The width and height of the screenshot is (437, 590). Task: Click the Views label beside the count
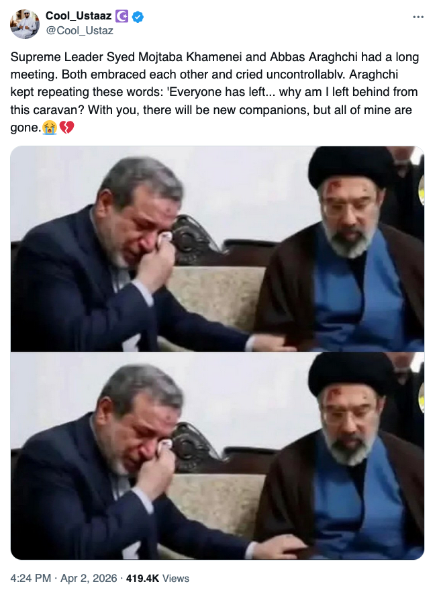coord(176,578)
